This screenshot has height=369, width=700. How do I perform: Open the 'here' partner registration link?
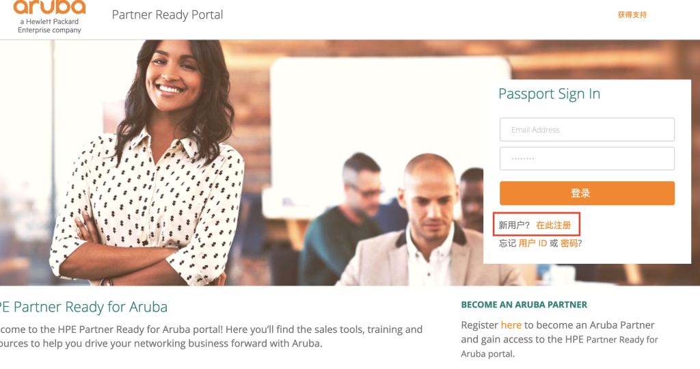(511, 325)
